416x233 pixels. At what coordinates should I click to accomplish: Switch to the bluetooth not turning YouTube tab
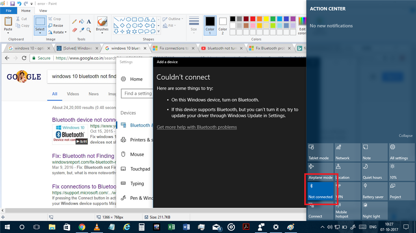tap(222, 48)
